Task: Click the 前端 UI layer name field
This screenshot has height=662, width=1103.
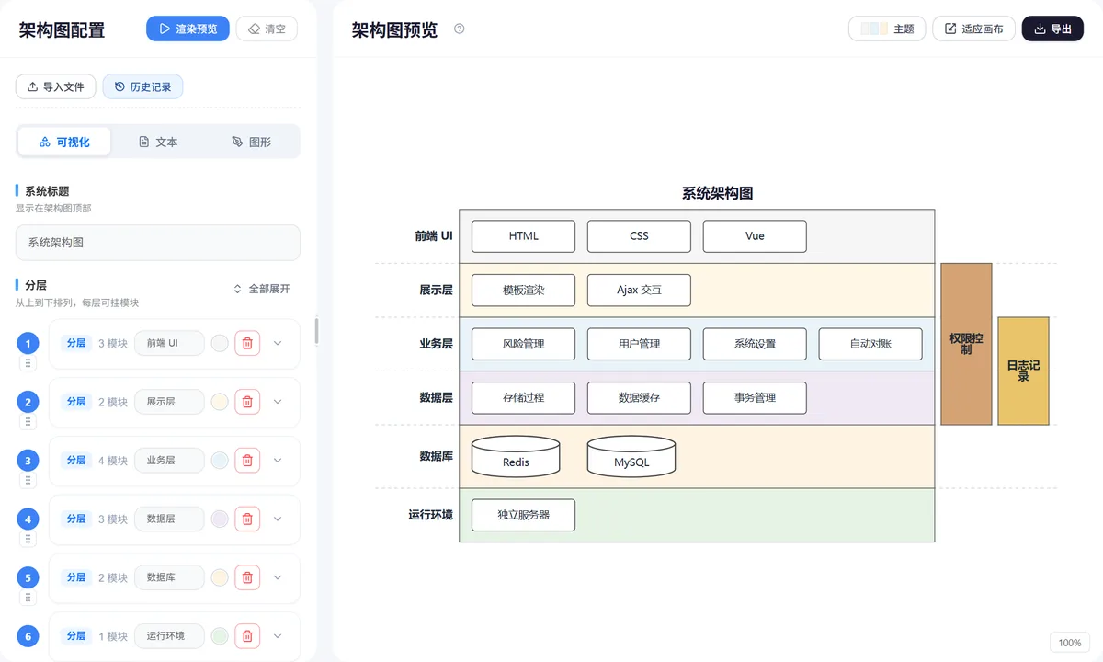Action: click(169, 344)
